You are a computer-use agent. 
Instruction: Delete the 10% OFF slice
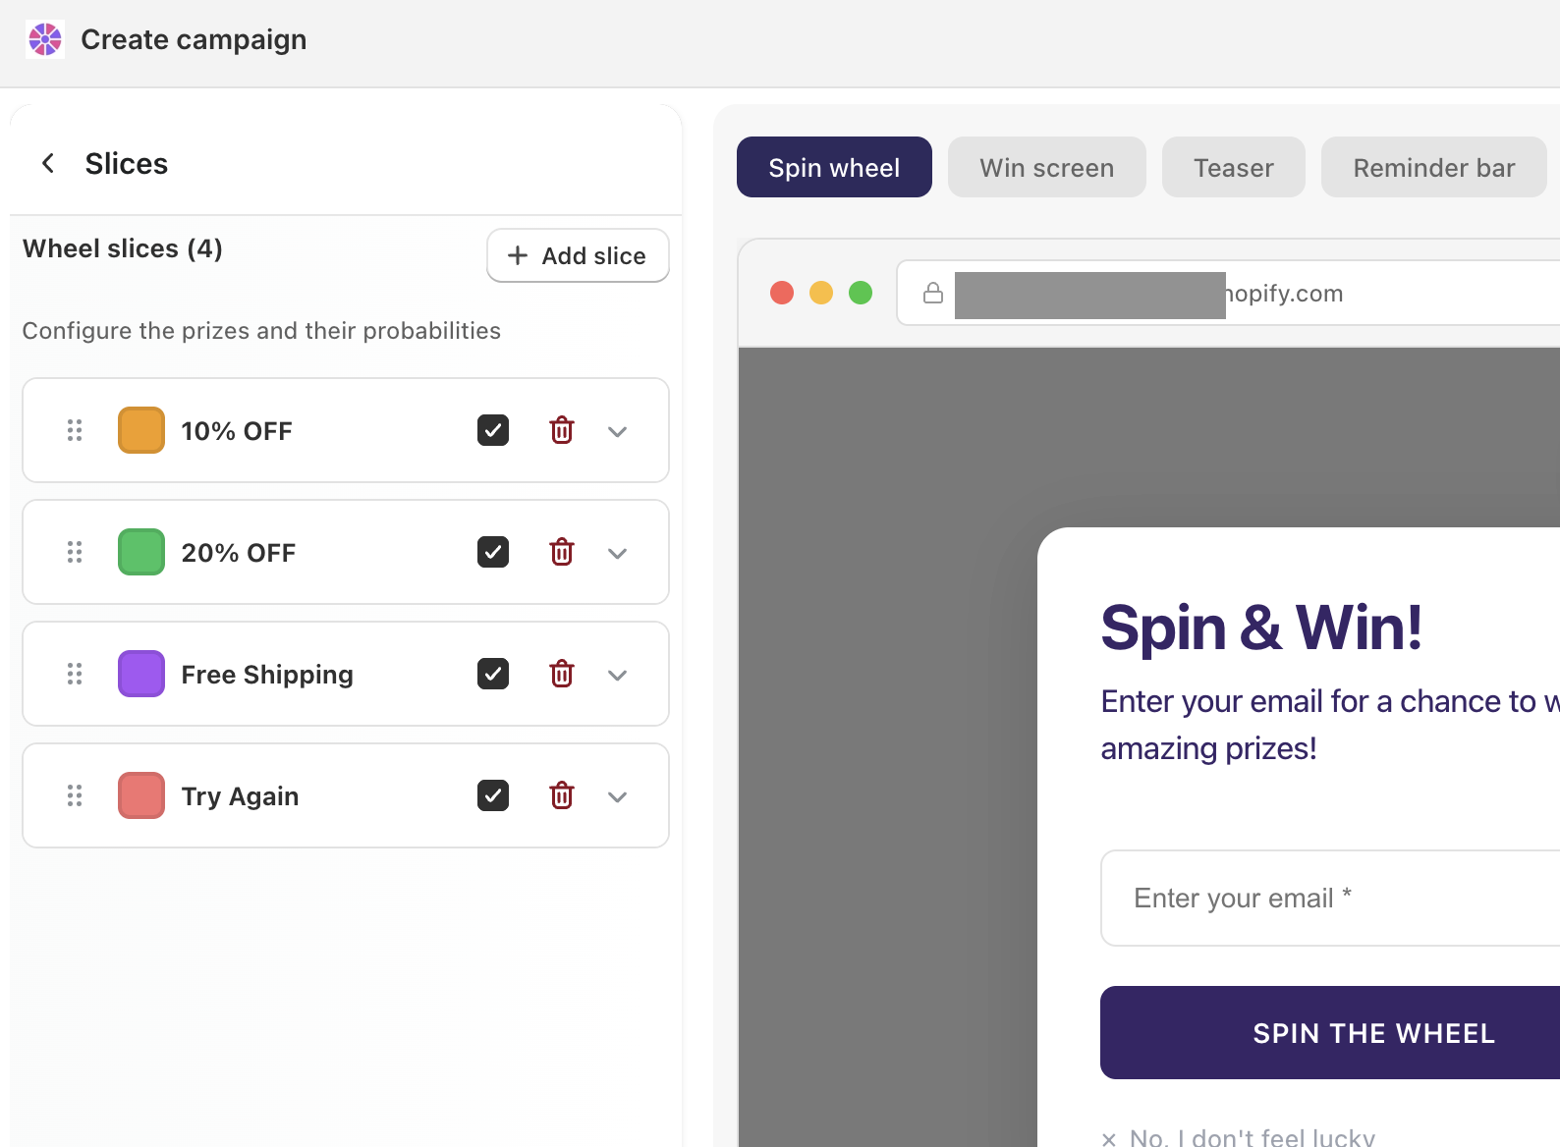(x=562, y=430)
